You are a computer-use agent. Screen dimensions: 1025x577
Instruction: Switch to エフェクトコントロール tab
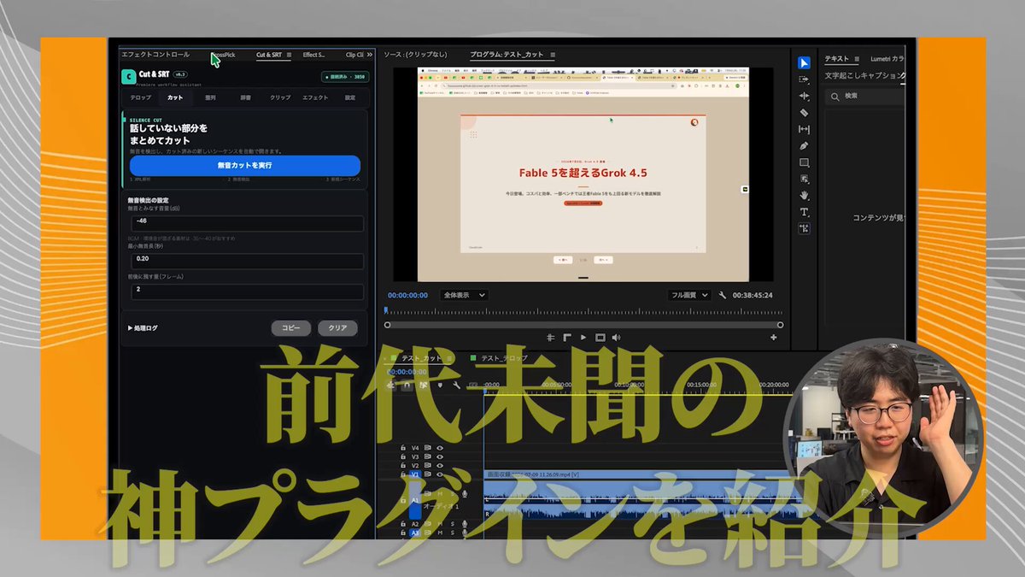pos(155,55)
